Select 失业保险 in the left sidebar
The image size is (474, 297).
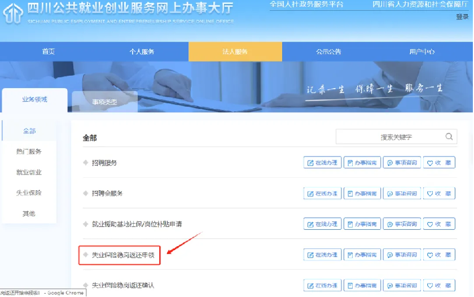point(29,193)
